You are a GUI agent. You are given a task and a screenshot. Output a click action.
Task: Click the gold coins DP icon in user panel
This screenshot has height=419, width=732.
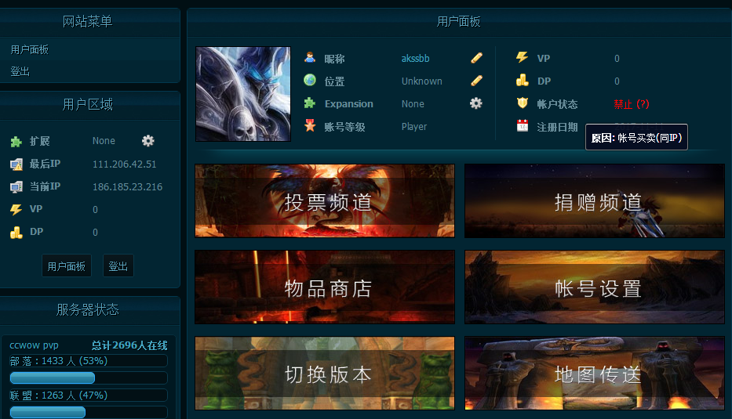[x=522, y=81]
